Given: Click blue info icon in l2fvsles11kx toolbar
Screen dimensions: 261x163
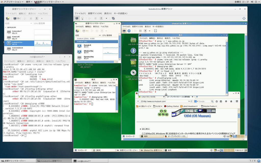Looking at the screenshot, I should (129, 31).
